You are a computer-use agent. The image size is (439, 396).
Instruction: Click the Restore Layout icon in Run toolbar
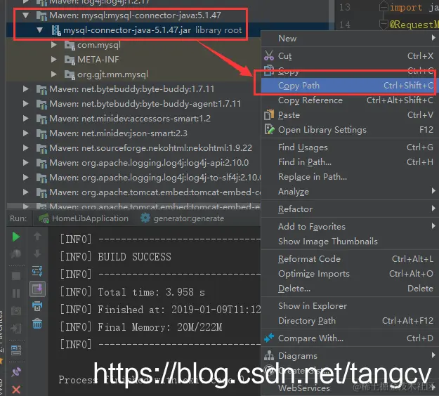point(16,350)
